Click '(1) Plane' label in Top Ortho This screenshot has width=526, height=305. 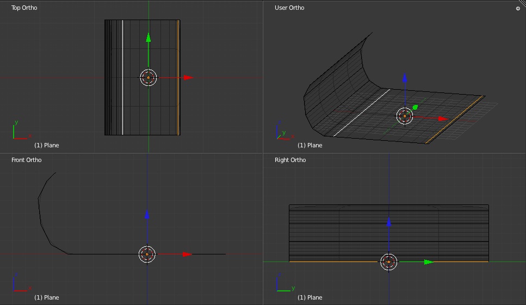(x=47, y=145)
